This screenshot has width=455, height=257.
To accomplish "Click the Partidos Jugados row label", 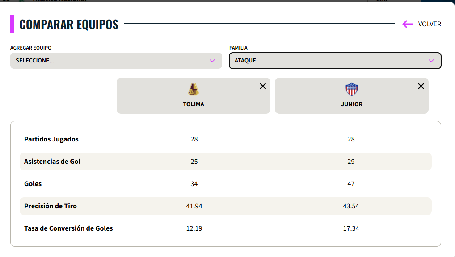I will tap(51, 139).
